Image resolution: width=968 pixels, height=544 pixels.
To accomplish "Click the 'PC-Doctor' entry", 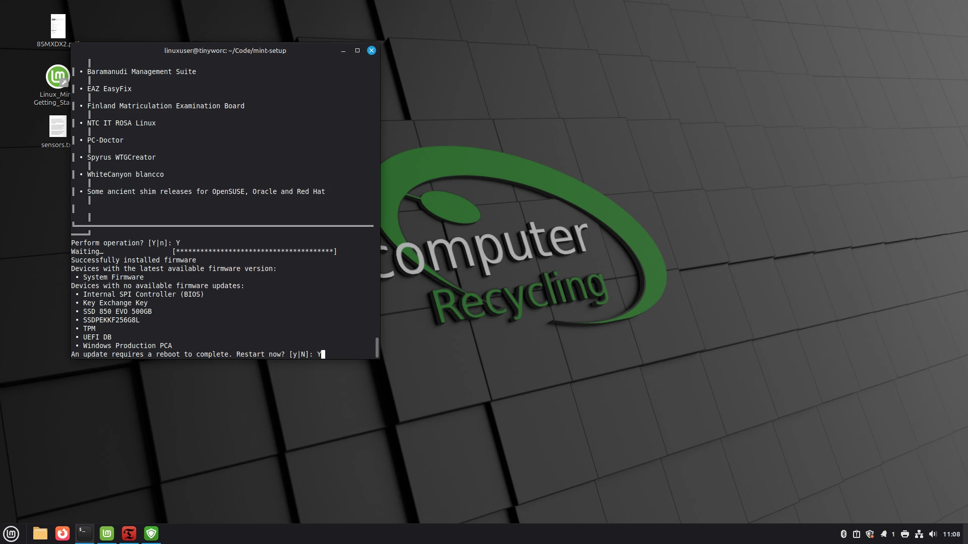I will [105, 140].
